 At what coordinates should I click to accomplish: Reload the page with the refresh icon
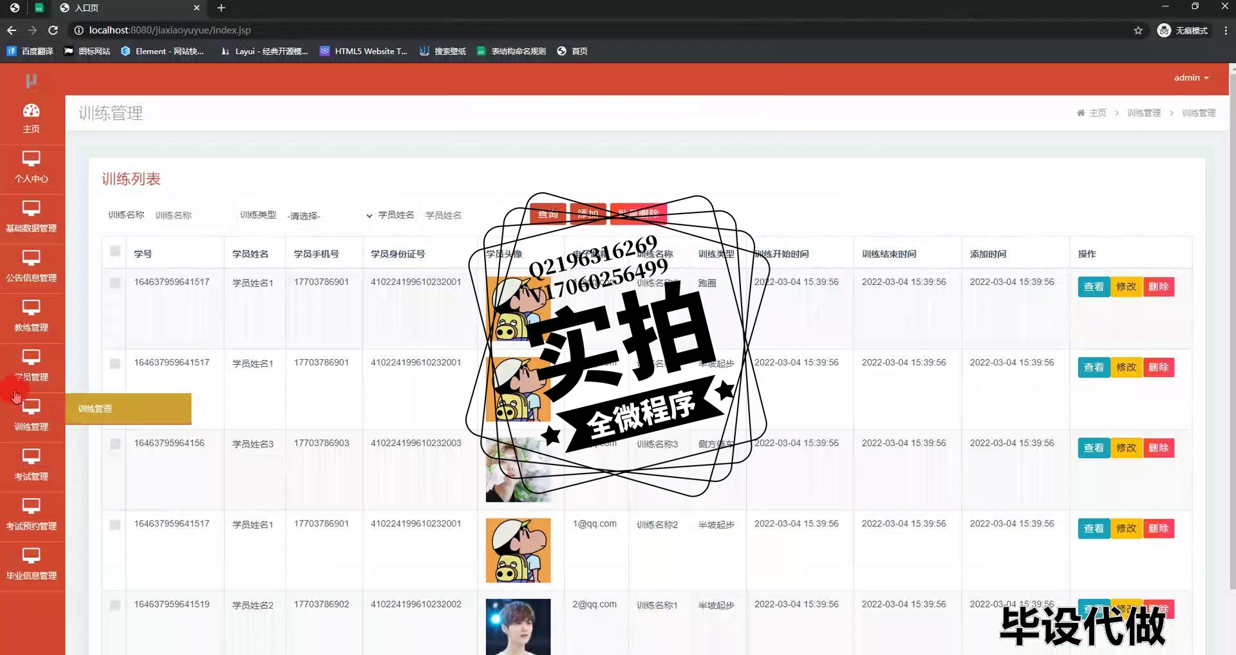pyautogui.click(x=53, y=30)
